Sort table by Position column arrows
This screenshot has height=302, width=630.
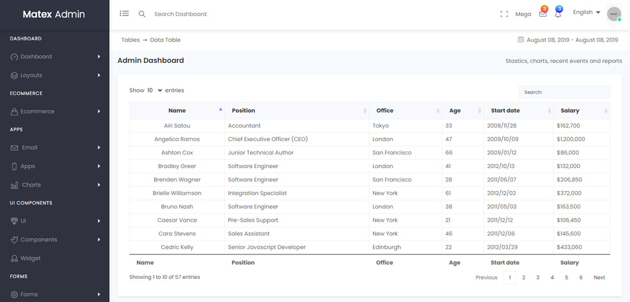click(x=365, y=110)
